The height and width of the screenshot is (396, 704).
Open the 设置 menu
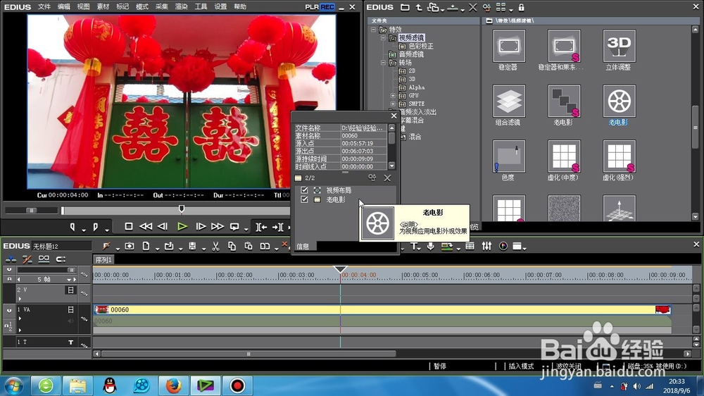click(220, 7)
